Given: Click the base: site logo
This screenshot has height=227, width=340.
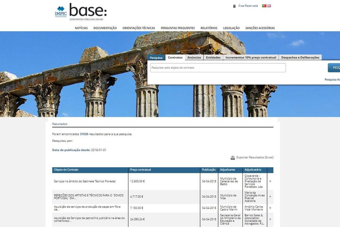Looking at the screenshot, I should point(88,11).
